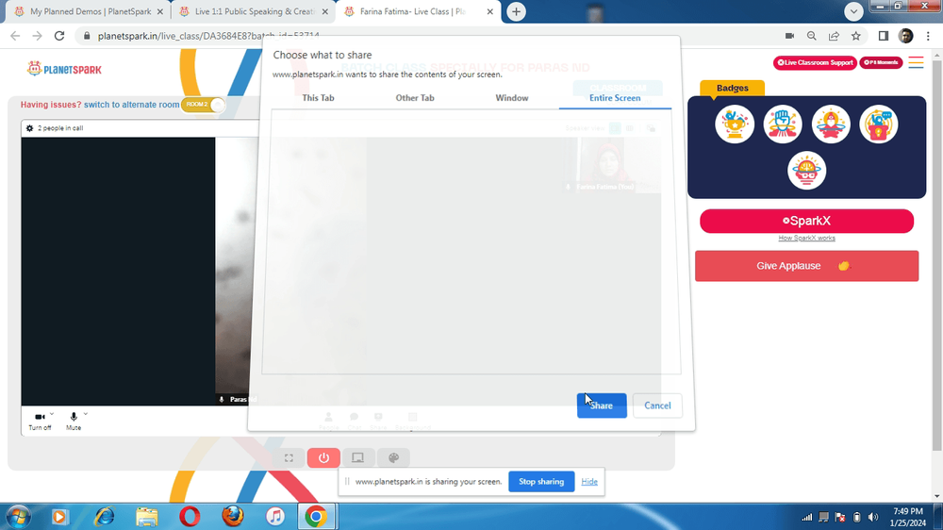Mute the microphone
This screenshot has height=530, width=943.
tap(74, 421)
